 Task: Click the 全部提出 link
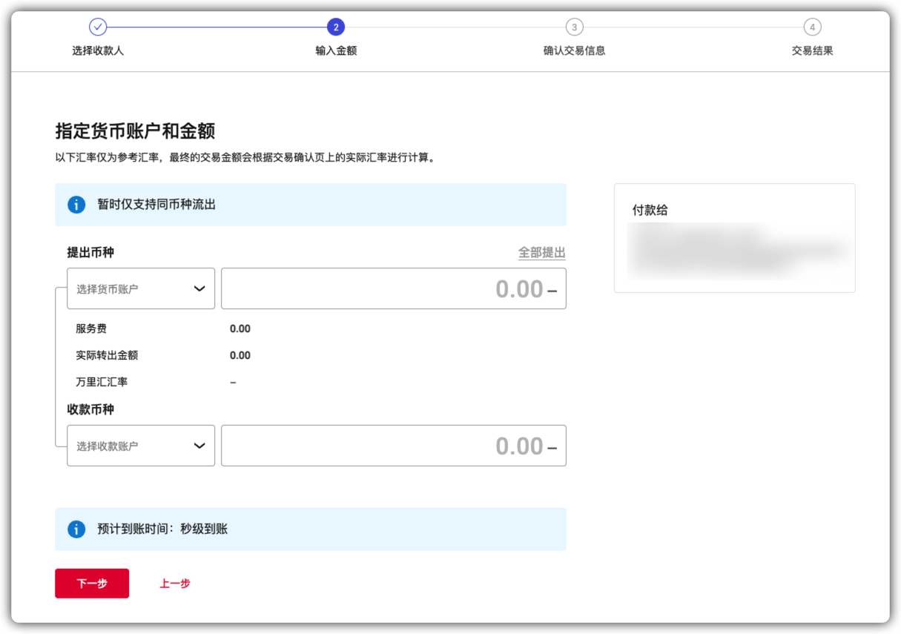coord(542,252)
